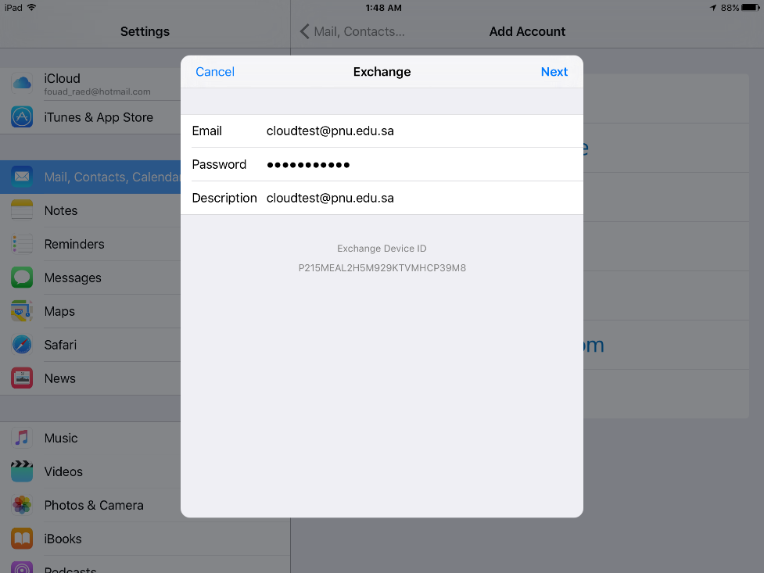Screen dimensions: 764x573
Task: Tap the iCloud cloud icon
Action: [22, 83]
